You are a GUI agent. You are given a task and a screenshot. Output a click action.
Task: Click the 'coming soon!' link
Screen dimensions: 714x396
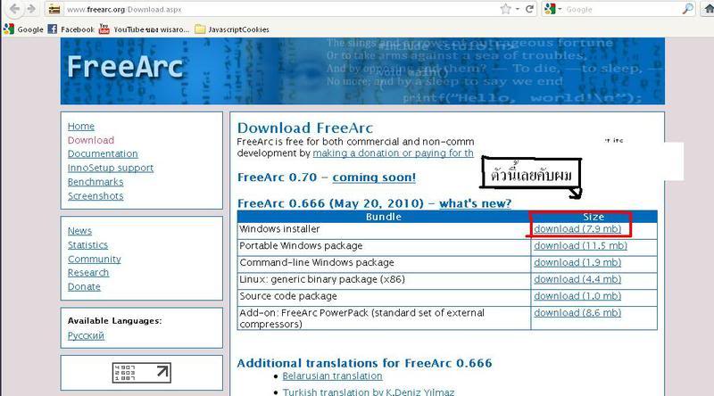(374, 177)
